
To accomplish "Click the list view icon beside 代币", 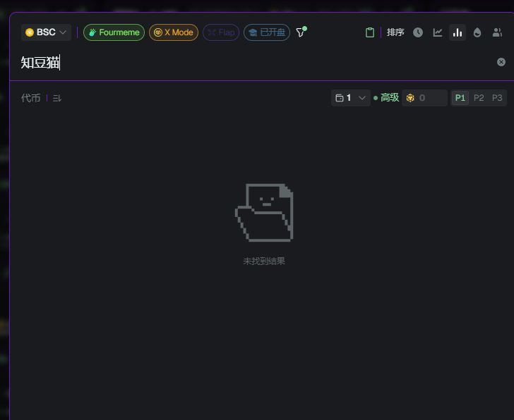I will click(x=57, y=98).
